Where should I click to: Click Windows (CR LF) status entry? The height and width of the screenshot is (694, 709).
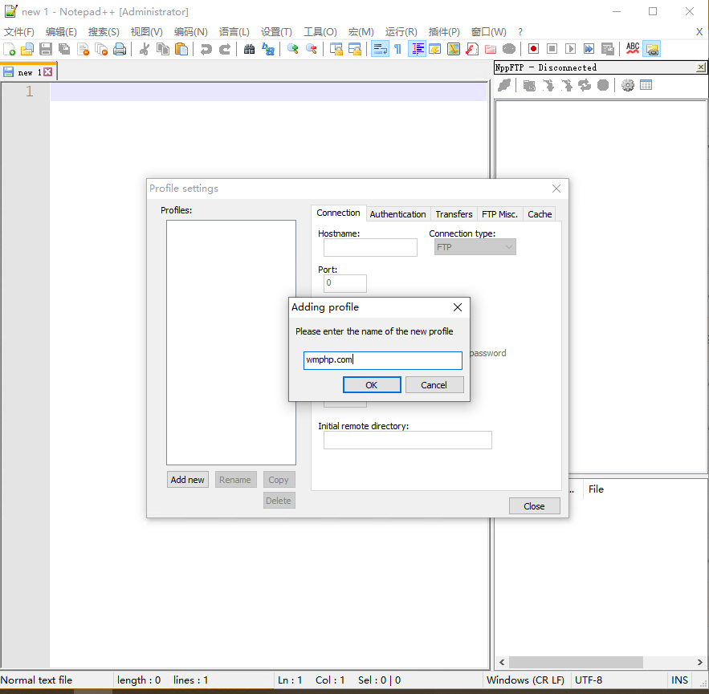[x=525, y=680]
